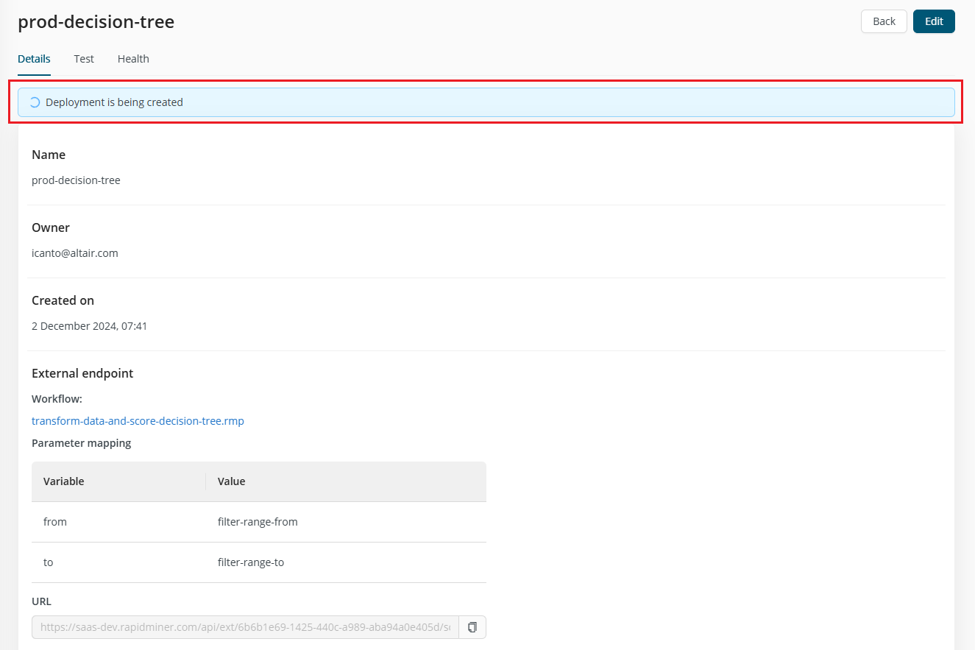Click the loading spinner icon in banner

(x=35, y=102)
